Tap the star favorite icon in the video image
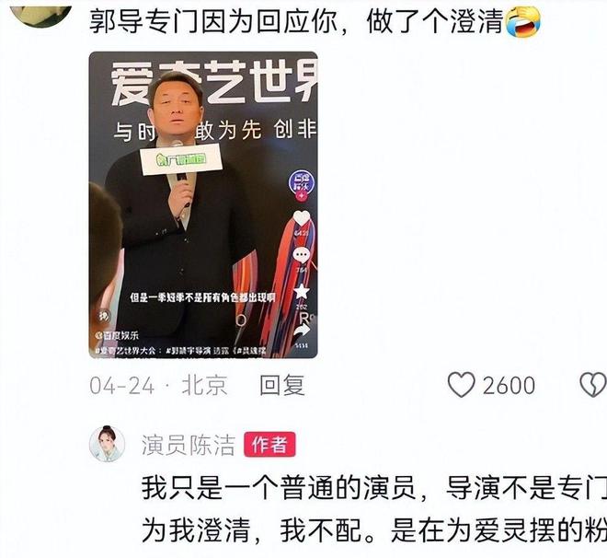The image size is (607, 558). pyautogui.click(x=302, y=291)
